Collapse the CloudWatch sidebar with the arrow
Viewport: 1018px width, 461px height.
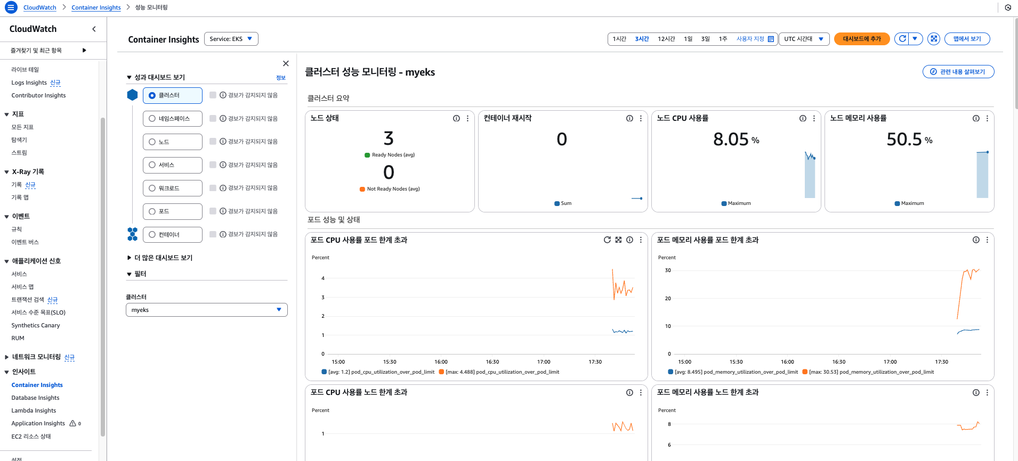(x=94, y=29)
